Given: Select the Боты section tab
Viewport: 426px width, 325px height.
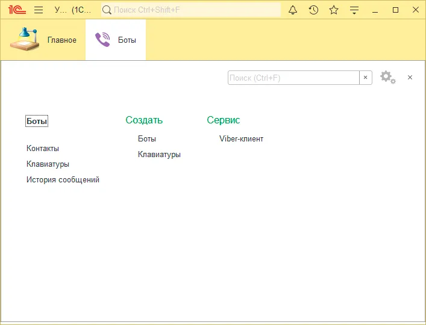Looking at the screenshot, I should [x=127, y=40].
